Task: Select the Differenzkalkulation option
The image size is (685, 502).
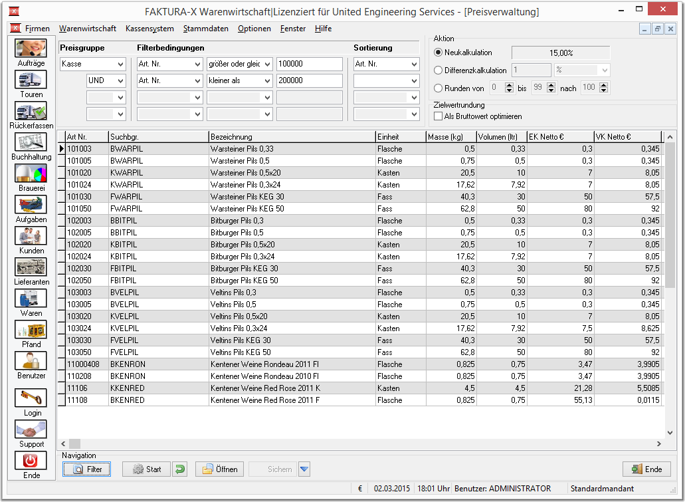Action: (438, 70)
